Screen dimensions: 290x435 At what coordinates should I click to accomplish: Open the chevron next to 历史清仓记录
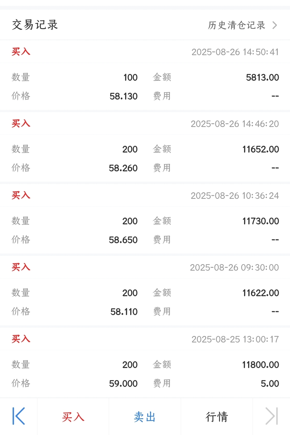tap(274, 25)
